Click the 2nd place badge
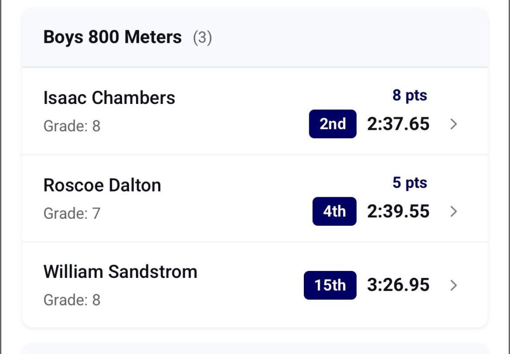This screenshot has height=354, width=510. 333,124
